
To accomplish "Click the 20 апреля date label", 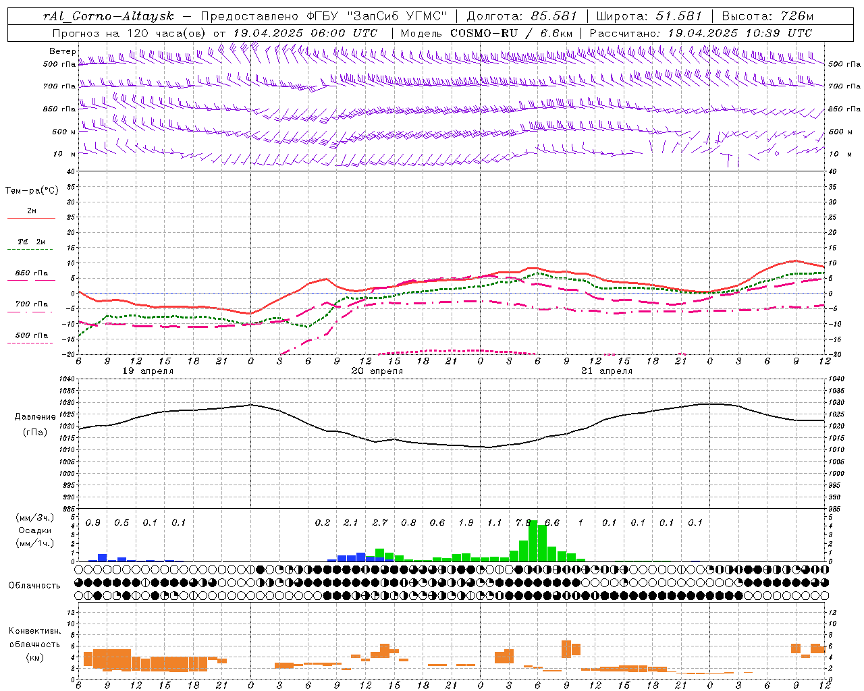I will pos(377,371).
